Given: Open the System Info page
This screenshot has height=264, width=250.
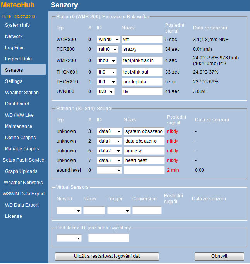Looking at the screenshot, I should coord(17,25).
